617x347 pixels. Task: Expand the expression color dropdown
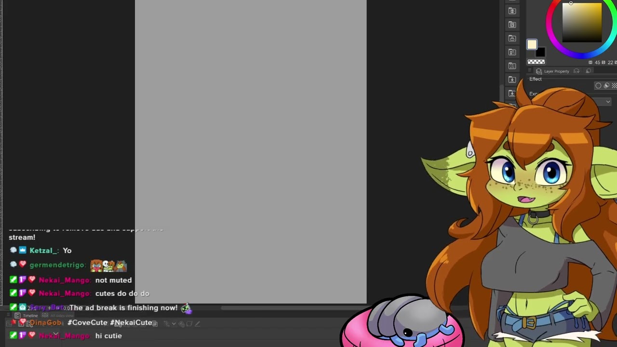[608, 102]
